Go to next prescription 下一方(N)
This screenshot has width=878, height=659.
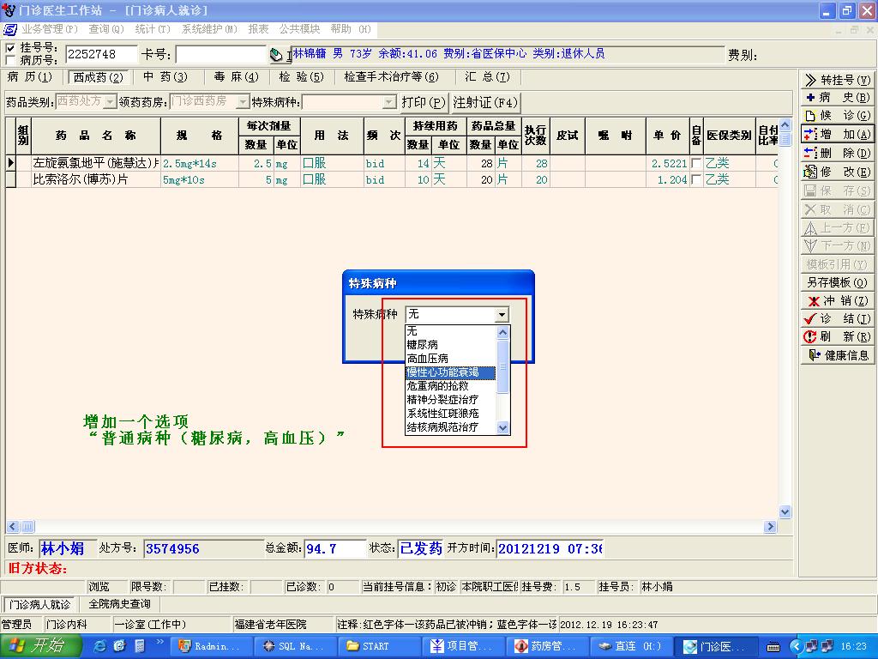(837, 245)
